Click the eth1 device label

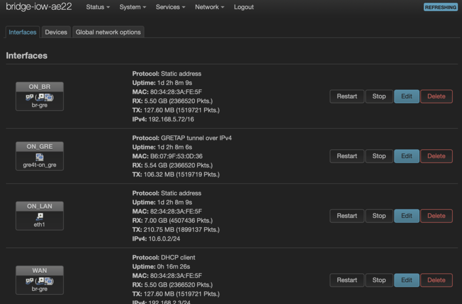[39, 224]
